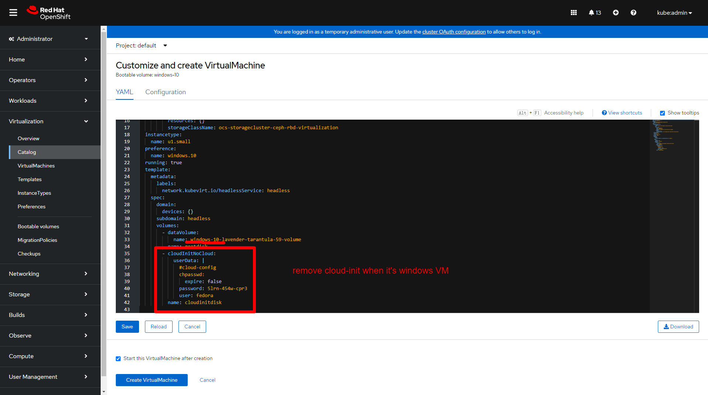Viewport: 708px width, 395px height.
Task: Click the YAML editor minimap
Action: click(x=671, y=216)
